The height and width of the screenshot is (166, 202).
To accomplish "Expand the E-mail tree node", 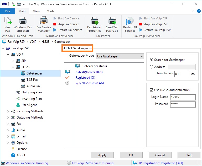I will point(8,136).
